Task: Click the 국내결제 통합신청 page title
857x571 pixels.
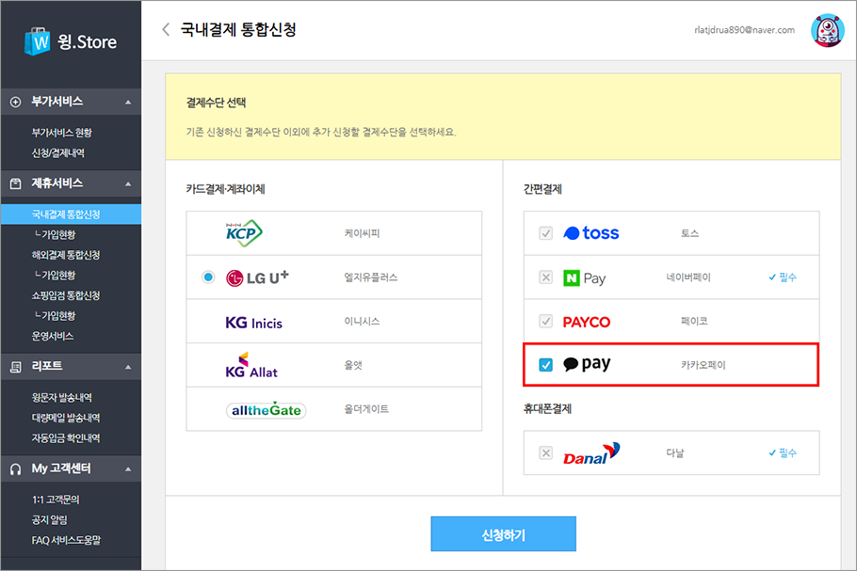Action: (x=238, y=29)
